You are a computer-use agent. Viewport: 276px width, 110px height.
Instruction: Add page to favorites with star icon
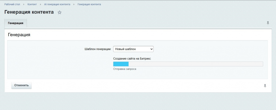coord(60,12)
